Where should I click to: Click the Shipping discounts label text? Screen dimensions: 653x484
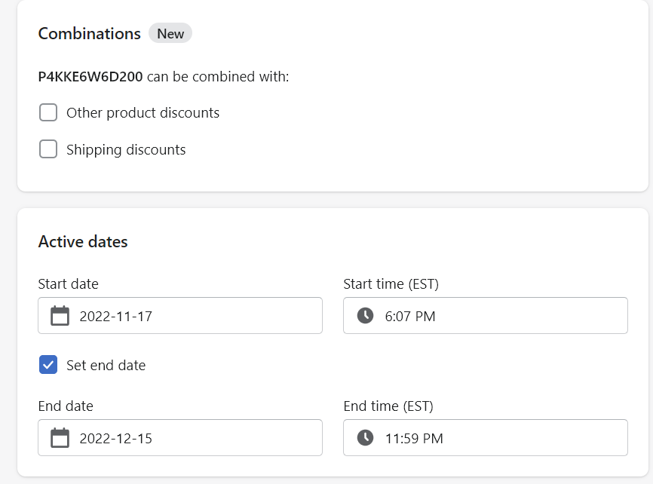[126, 150]
